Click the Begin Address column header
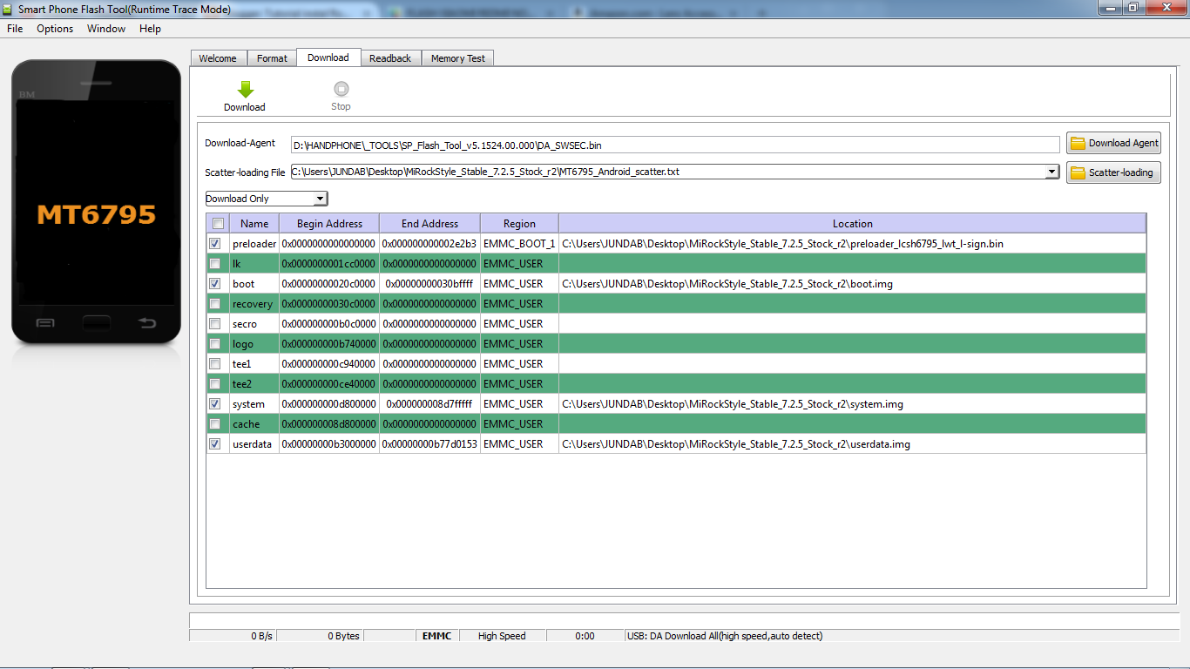The height and width of the screenshot is (669, 1190). 329,224
